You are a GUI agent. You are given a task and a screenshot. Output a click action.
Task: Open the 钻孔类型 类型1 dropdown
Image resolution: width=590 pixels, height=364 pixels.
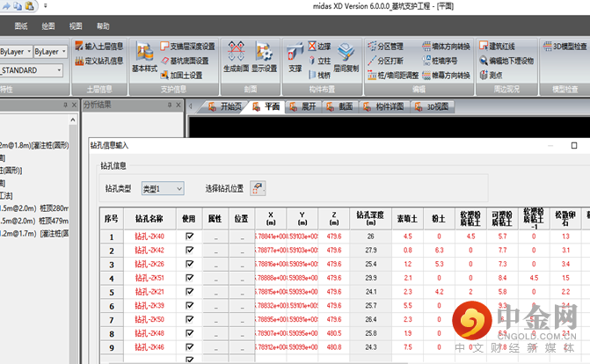pyautogui.click(x=163, y=188)
